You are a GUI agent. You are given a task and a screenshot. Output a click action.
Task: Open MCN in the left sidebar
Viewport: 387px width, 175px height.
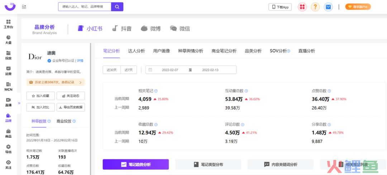tap(8, 87)
